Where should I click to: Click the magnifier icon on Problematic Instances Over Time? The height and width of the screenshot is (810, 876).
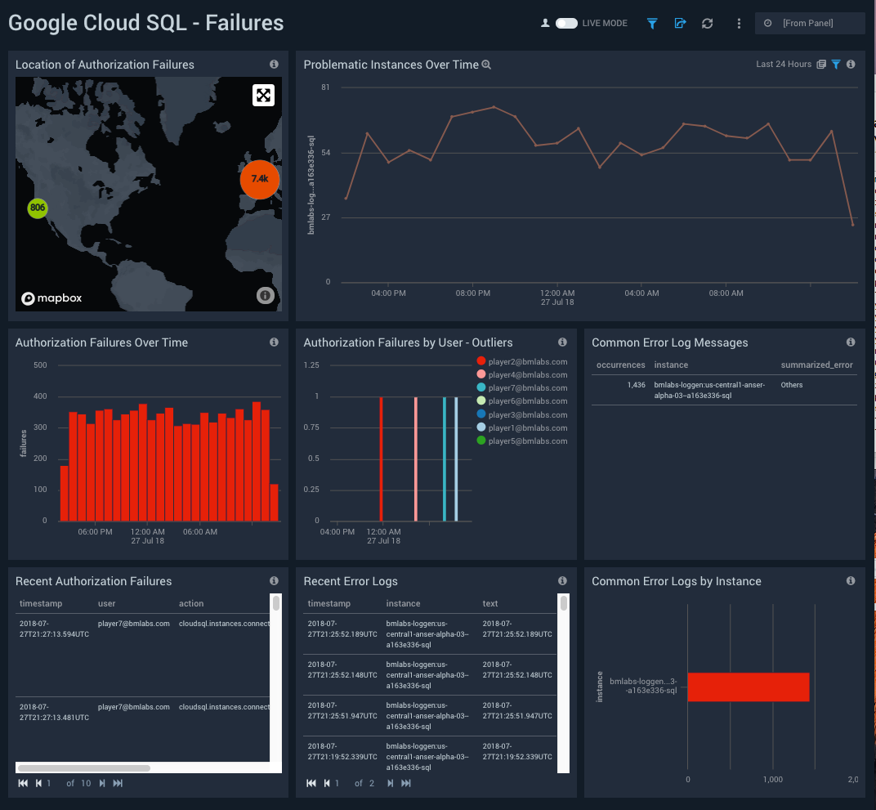(485, 64)
